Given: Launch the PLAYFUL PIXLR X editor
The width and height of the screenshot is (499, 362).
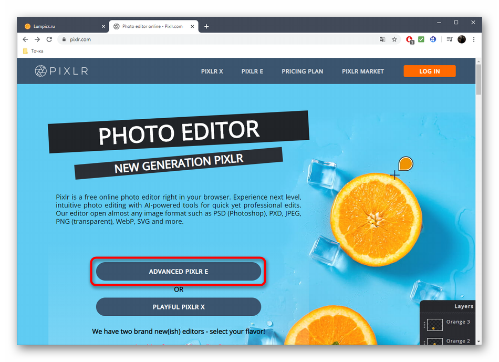Looking at the screenshot, I should tap(179, 307).
